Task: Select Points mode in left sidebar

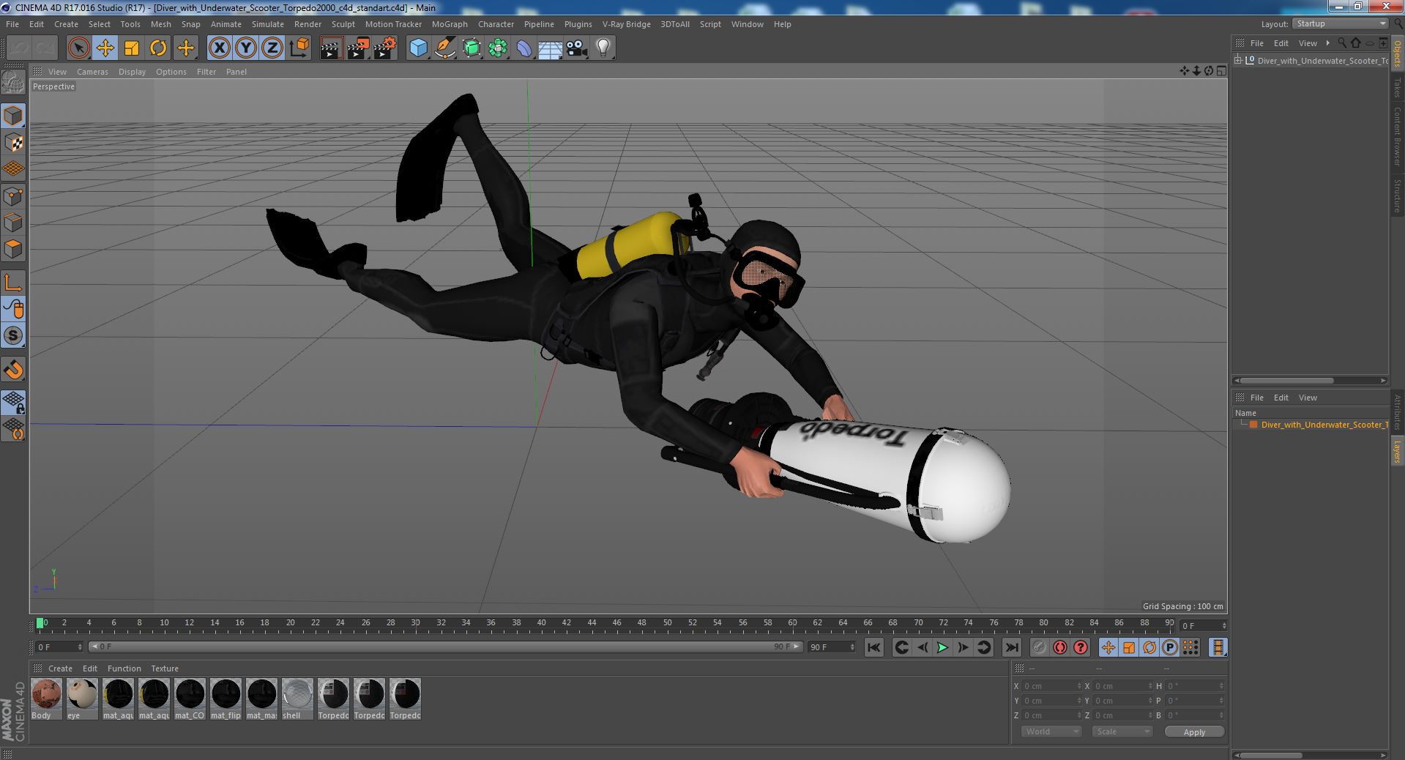Action: point(13,196)
